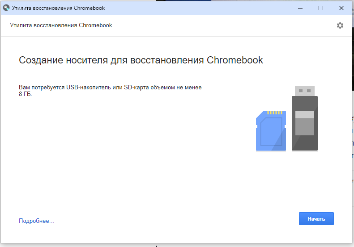This screenshot has width=354, height=247.
Task: Maximize the Chromebook recovery utility window
Action: 321,8
